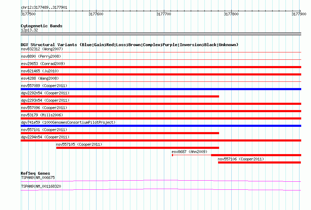Select the nsv557089 (Cooper2011) label

pos(44,86)
